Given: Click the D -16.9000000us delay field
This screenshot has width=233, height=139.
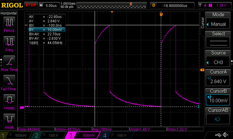Looking at the screenshot, I should coord(172,6).
